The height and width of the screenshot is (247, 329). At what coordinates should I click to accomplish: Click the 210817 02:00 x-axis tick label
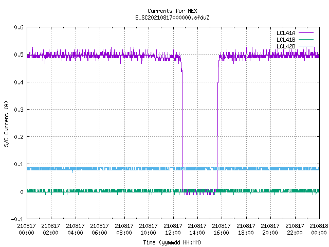click(x=50, y=229)
